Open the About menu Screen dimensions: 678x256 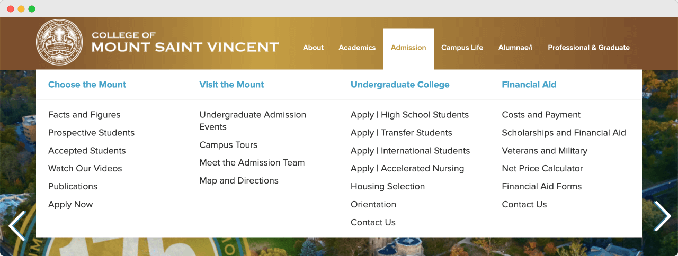[313, 48]
